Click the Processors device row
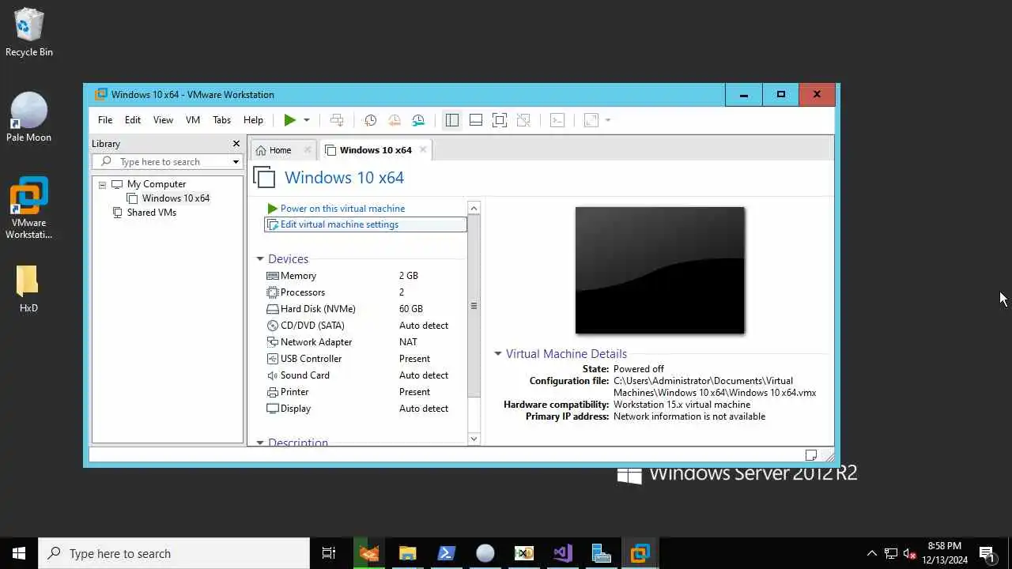Viewport: 1012px width, 569px height. click(365, 292)
